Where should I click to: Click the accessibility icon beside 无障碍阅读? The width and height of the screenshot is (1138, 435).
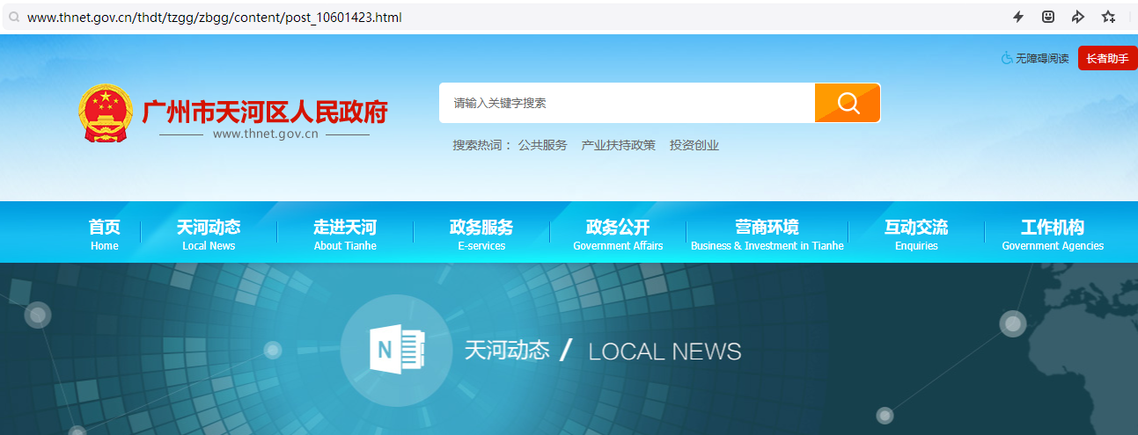click(1007, 58)
